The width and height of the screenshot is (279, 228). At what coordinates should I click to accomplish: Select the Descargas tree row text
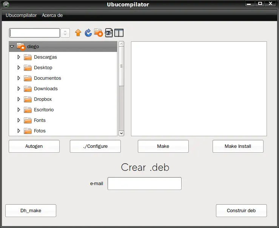[45, 57]
